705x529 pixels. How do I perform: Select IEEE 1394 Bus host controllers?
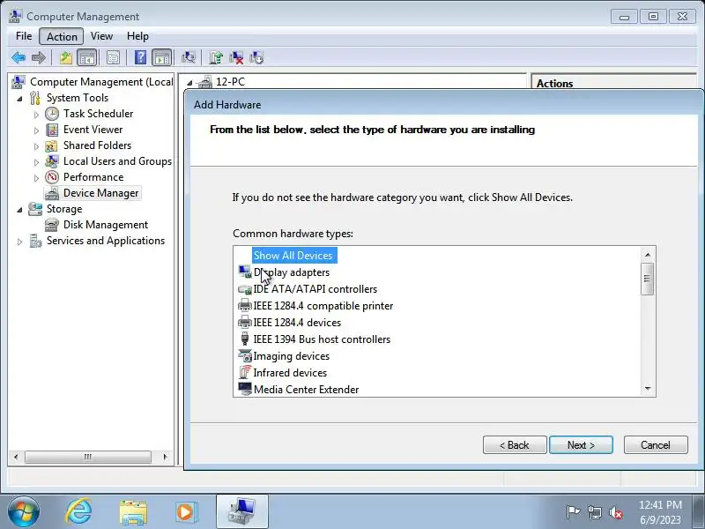pos(322,339)
